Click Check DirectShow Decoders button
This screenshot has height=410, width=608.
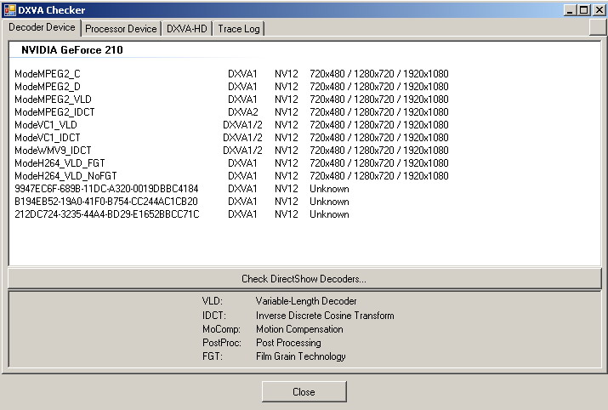tap(304, 278)
